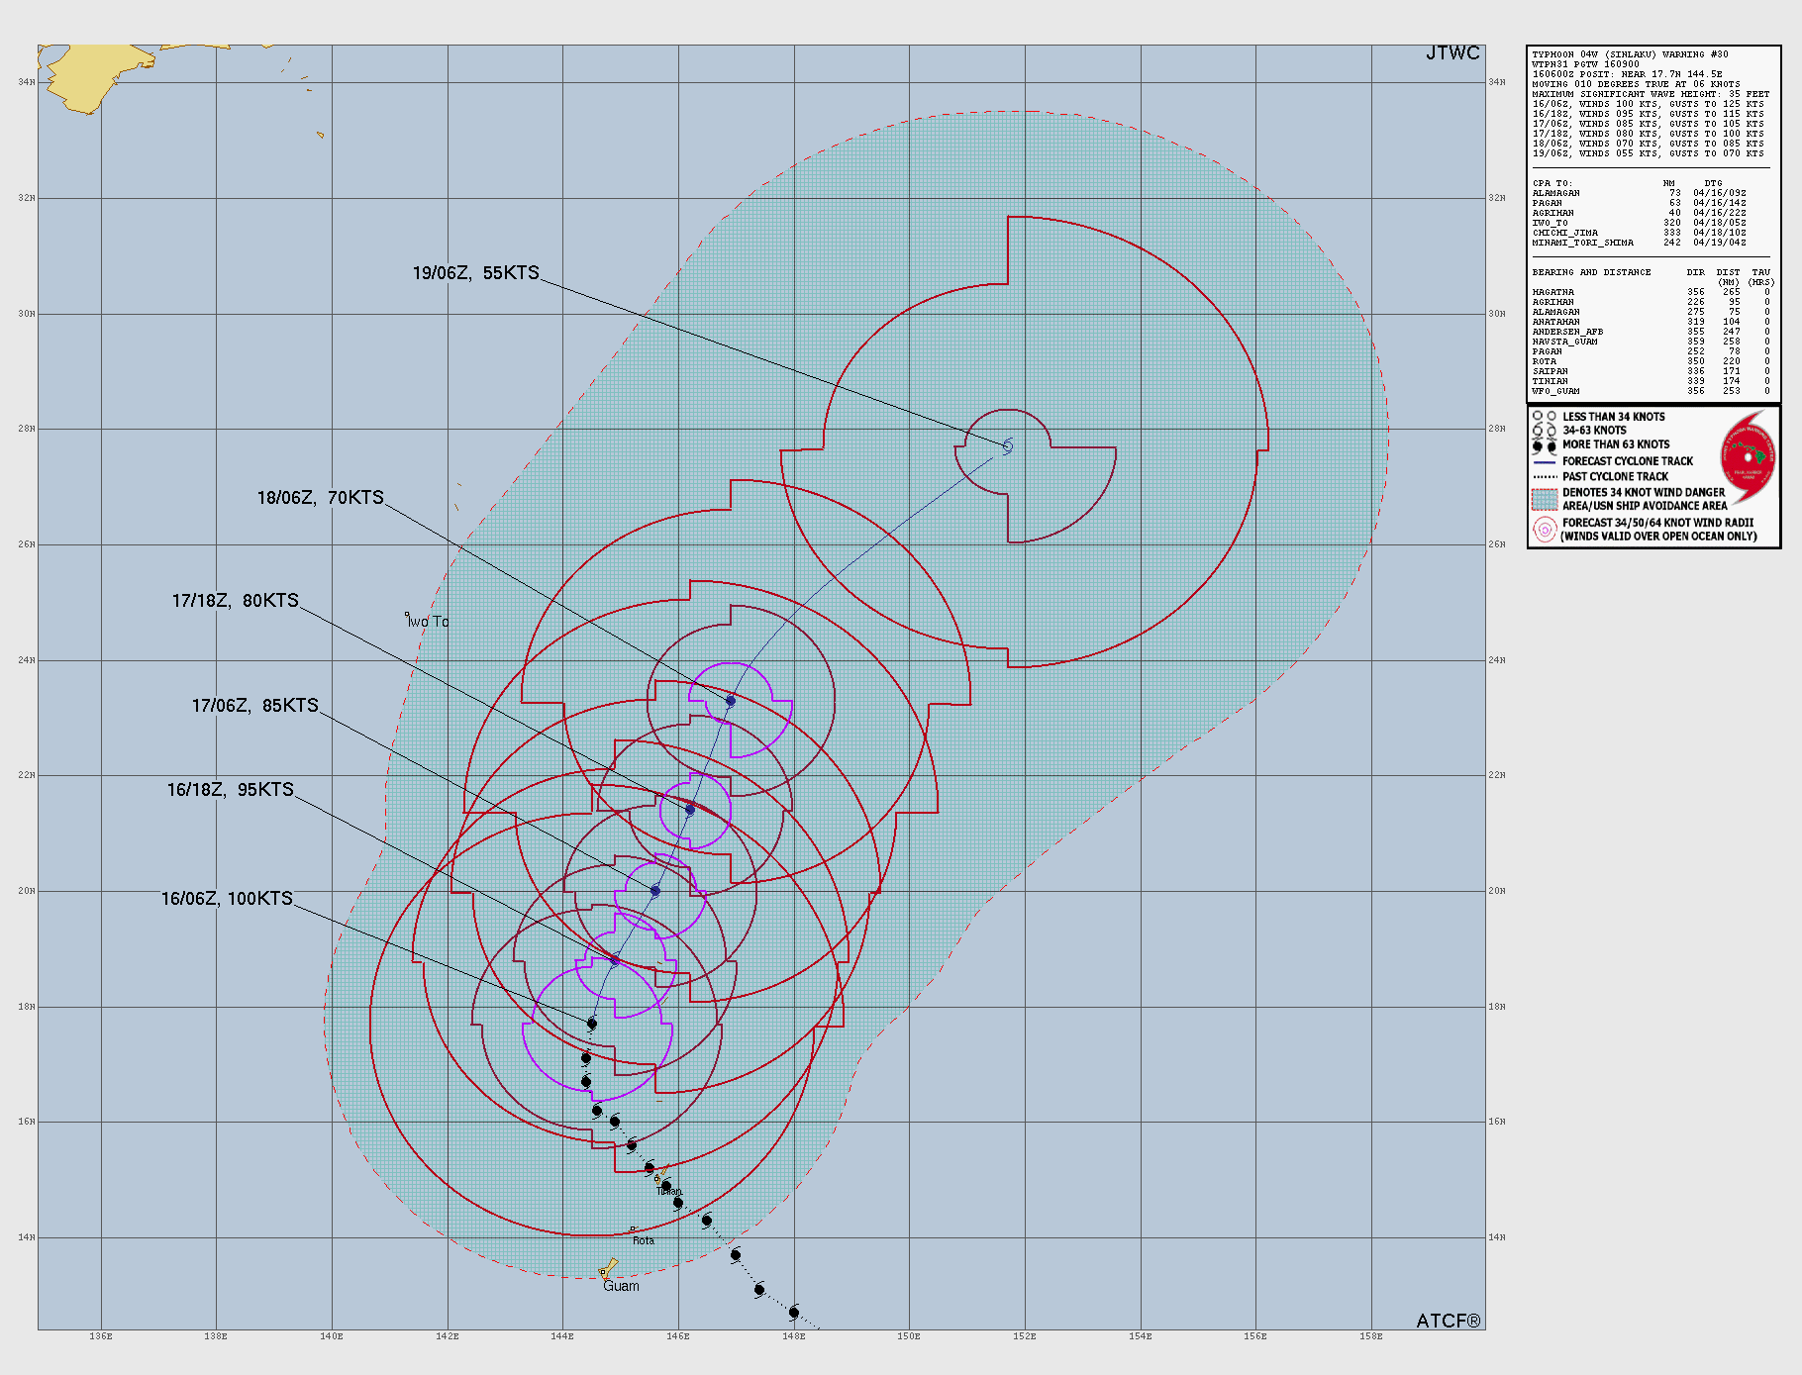
Task: Expand the BEARING AND DISTANCE table
Action: (1591, 272)
